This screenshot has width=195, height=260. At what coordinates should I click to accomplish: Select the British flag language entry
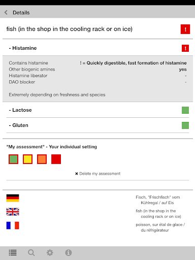point(13,212)
